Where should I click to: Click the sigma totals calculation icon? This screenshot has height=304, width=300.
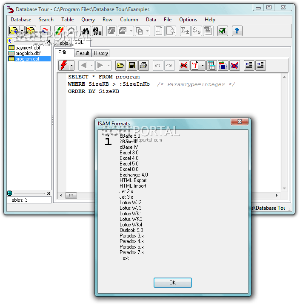(185, 31)
